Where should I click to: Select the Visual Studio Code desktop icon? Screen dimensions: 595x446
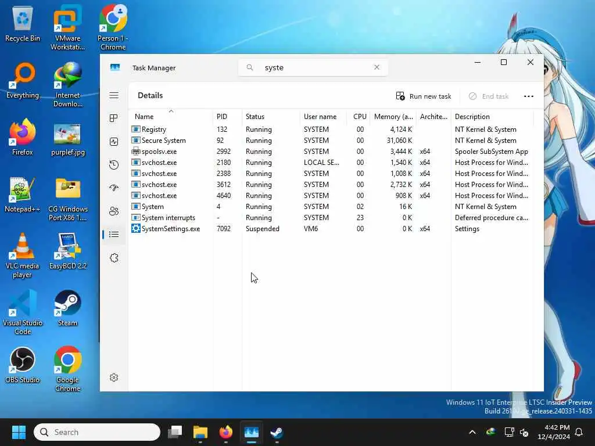tap(23, 312)
